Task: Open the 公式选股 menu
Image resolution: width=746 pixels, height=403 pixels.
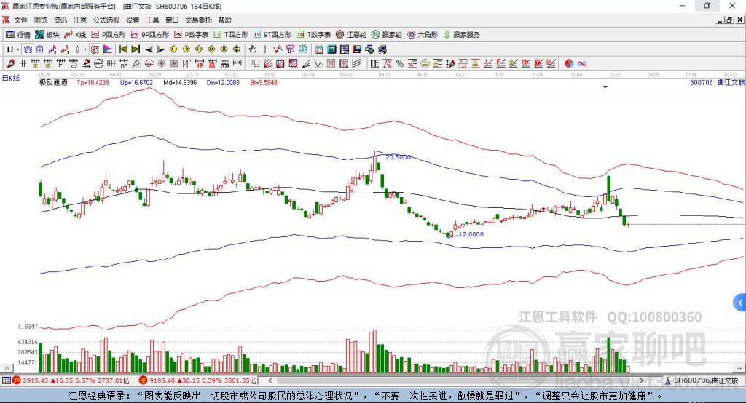Action: click(x=106, y=20)
